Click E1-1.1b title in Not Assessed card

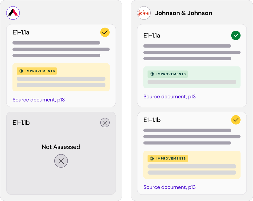click(21, 123)
